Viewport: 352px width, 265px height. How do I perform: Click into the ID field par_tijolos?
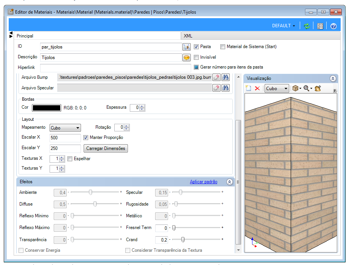click(x=111, y=47)
